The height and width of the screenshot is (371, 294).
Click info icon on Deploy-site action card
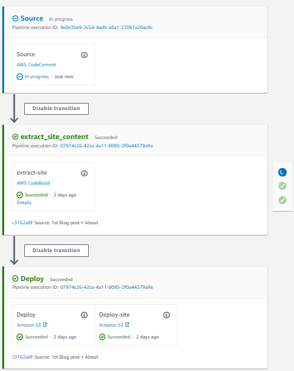pyautogui.click(x=166, y=315)
